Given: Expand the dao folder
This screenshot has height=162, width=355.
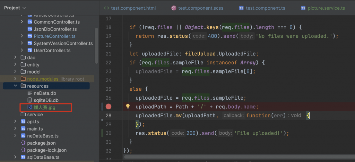Looking at the screenshot, I should [15, 57].
